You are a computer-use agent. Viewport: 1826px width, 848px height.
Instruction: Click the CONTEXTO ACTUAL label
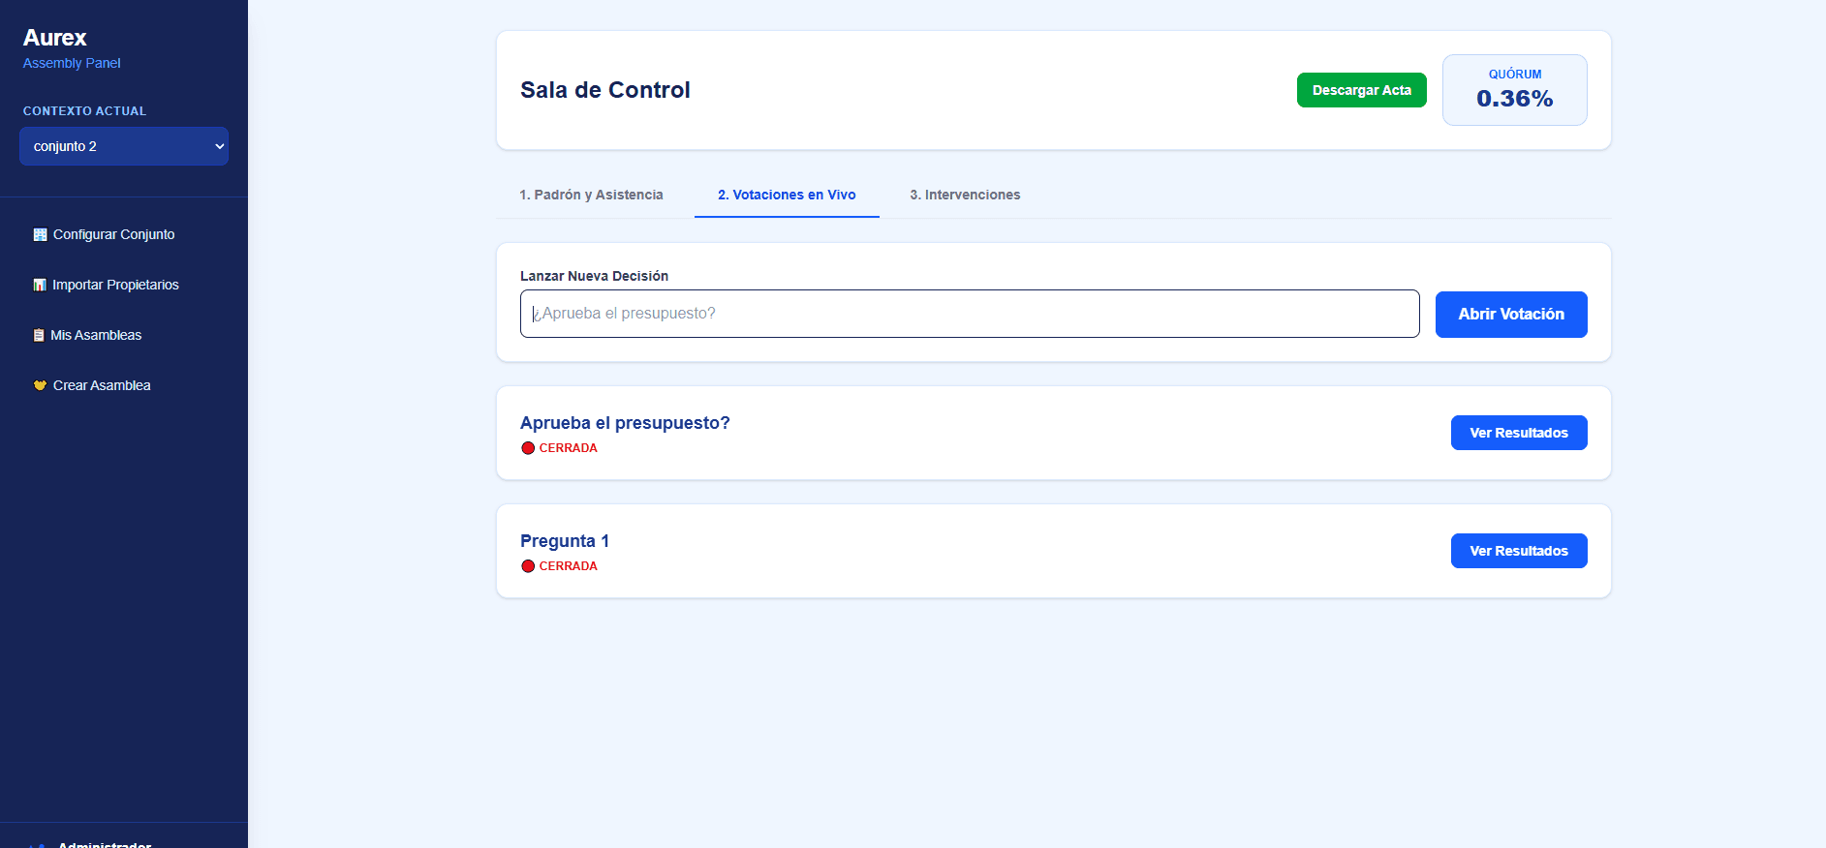(84, 111)
